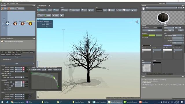
Task: Toggle the AO map checkbox
Action: click(143, 65)
